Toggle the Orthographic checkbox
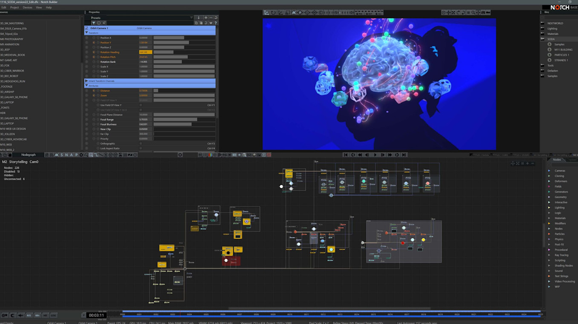The image size is (578, 324). pyautogui.click(x=141, y=143)
